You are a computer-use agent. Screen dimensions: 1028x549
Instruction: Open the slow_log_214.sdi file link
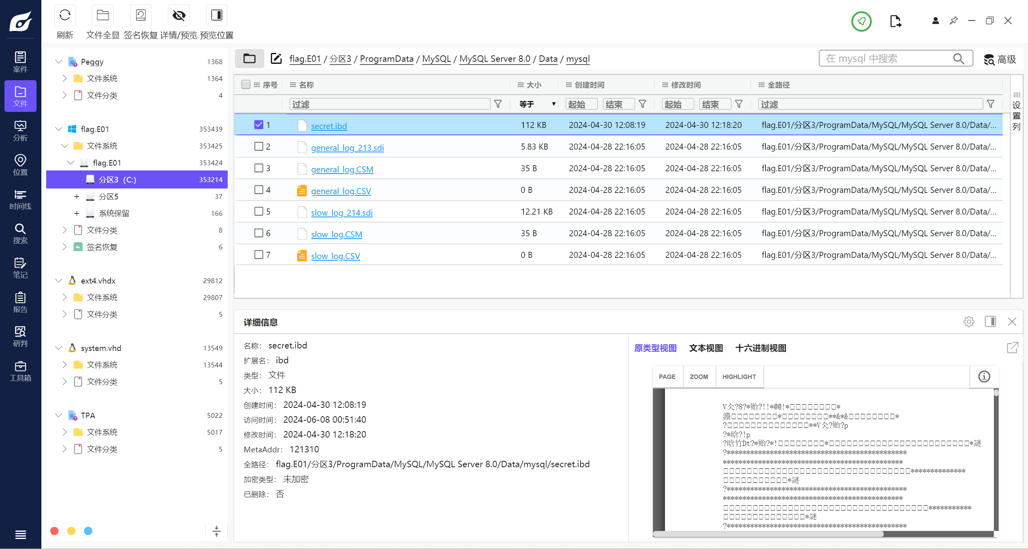[x=342, y=213]
